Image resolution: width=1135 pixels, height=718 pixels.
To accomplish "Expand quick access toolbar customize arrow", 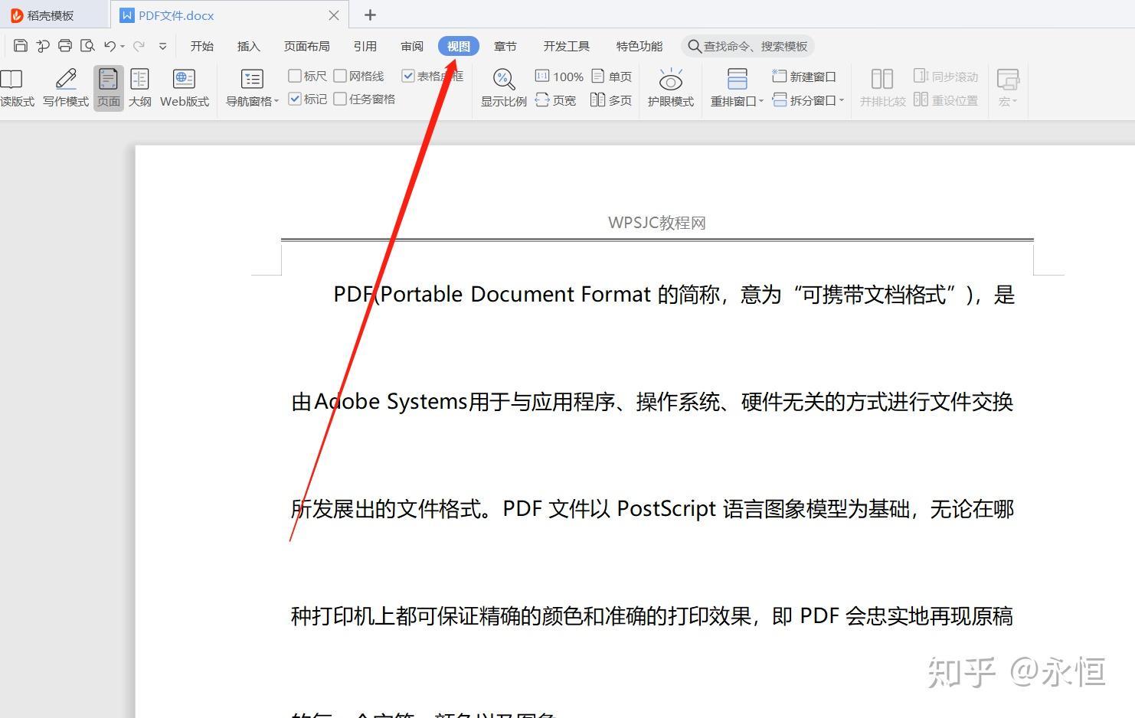I will pyautogui.click(x=162, y=47).
